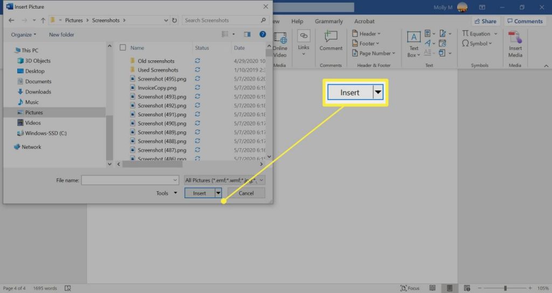Open recent locations dropdown arrow

[34, 20]
